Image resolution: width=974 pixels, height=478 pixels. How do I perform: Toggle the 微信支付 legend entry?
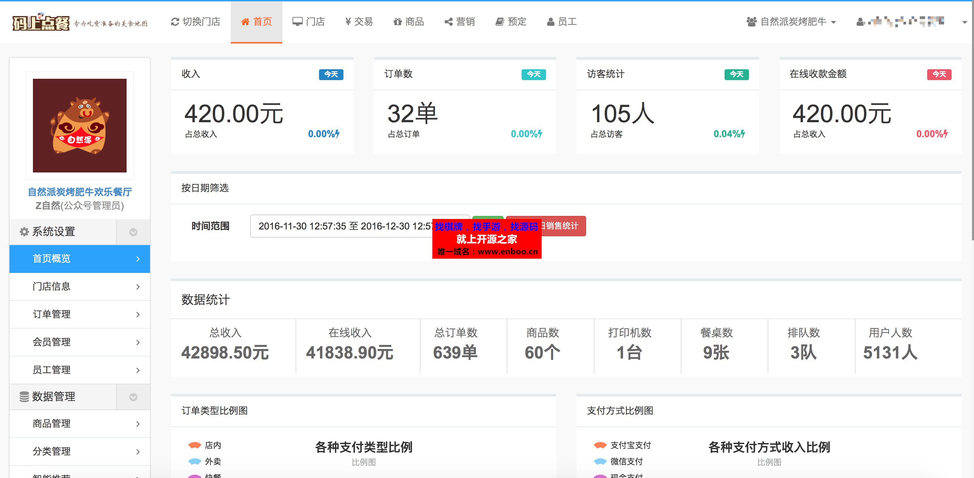click(x=618, y=462)
